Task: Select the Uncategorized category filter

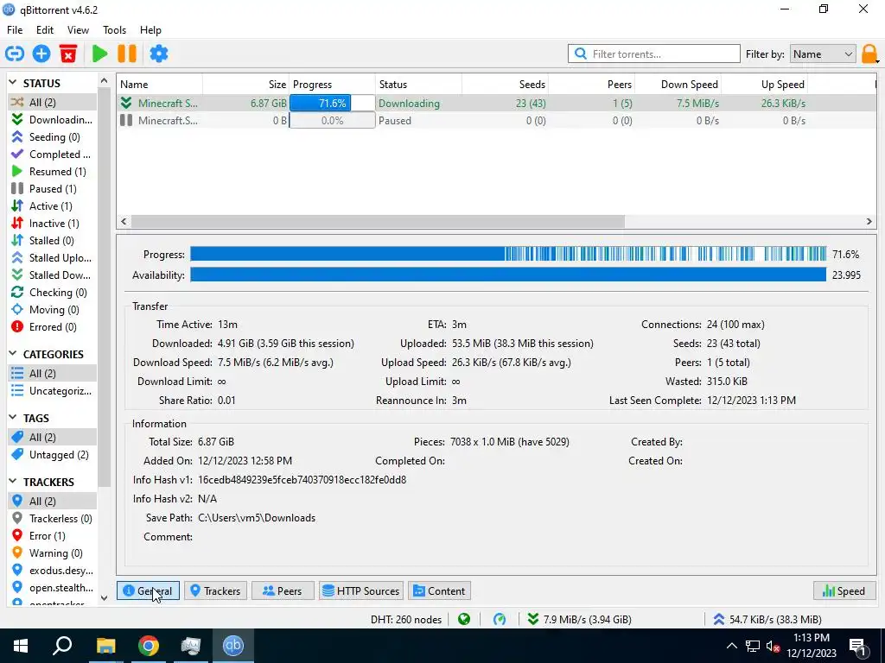Action: click(x=52, y=391)
